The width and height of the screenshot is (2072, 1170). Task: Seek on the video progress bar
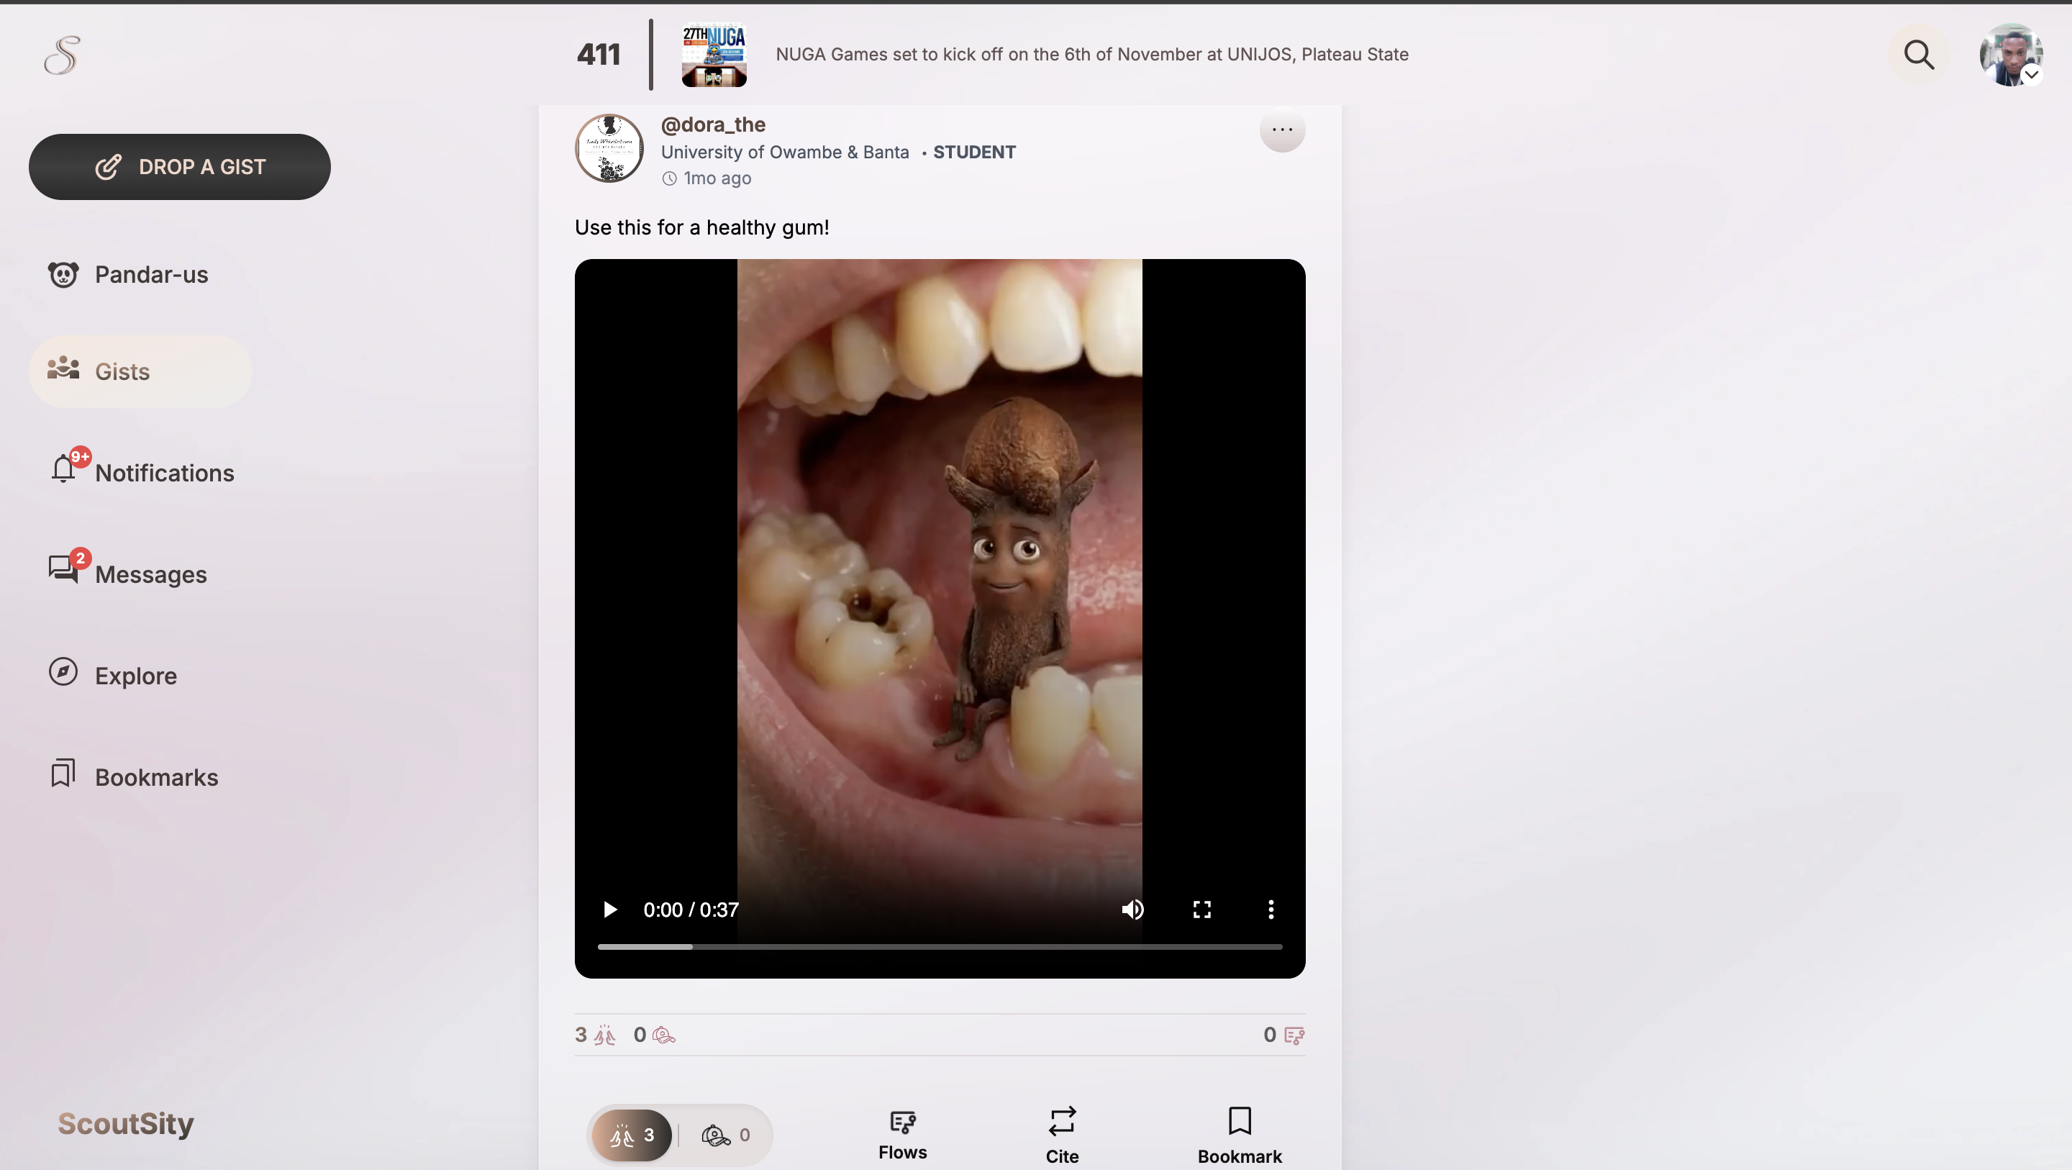point(940,947)
